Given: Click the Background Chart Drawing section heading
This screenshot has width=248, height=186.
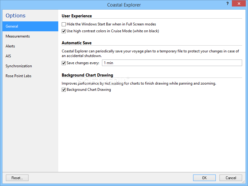Looking at the screenshot, I should [87, 75].
